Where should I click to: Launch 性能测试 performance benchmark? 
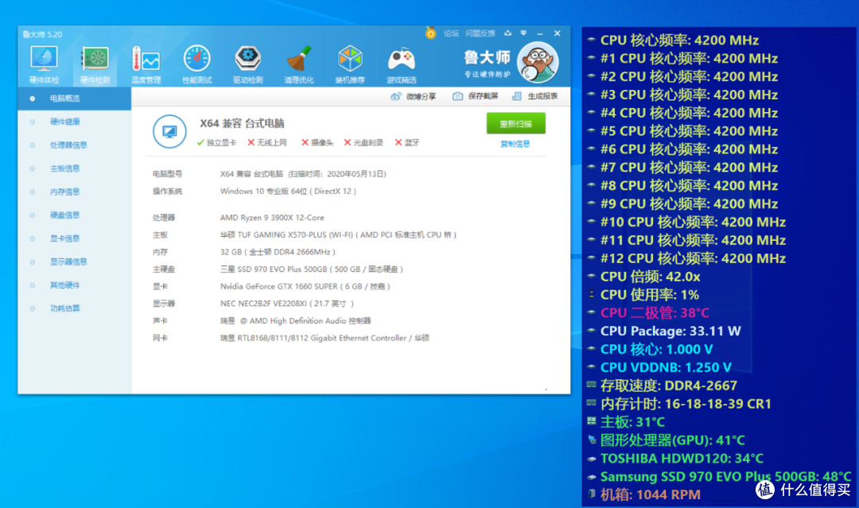pyautogui.click(x=196, y=64)
